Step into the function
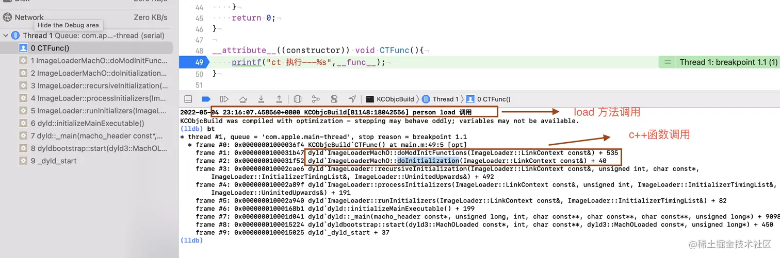The width and height of the screenshot is (780, 258). pos(261,99)
